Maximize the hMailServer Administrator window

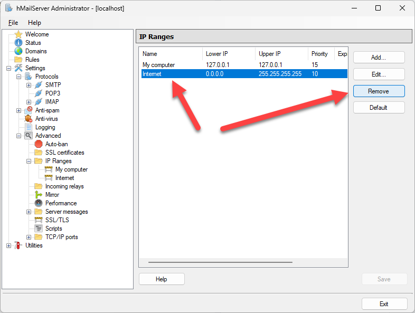378,8
